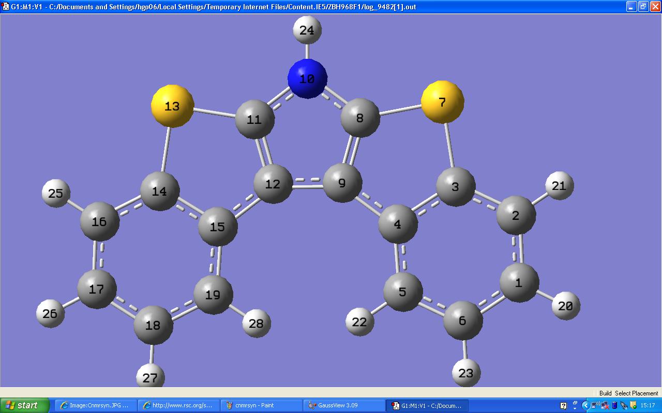Select carbon atom 12 in the molecule
The width and height of the screenshot is (662, 413).
273,184
